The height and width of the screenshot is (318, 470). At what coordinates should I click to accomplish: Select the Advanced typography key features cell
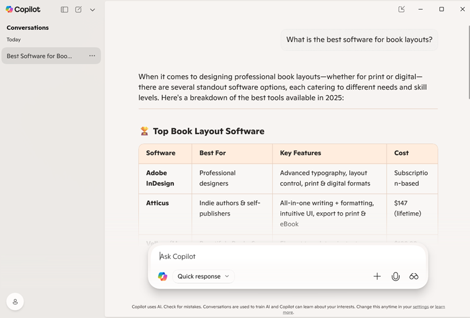tap(330, 178)
